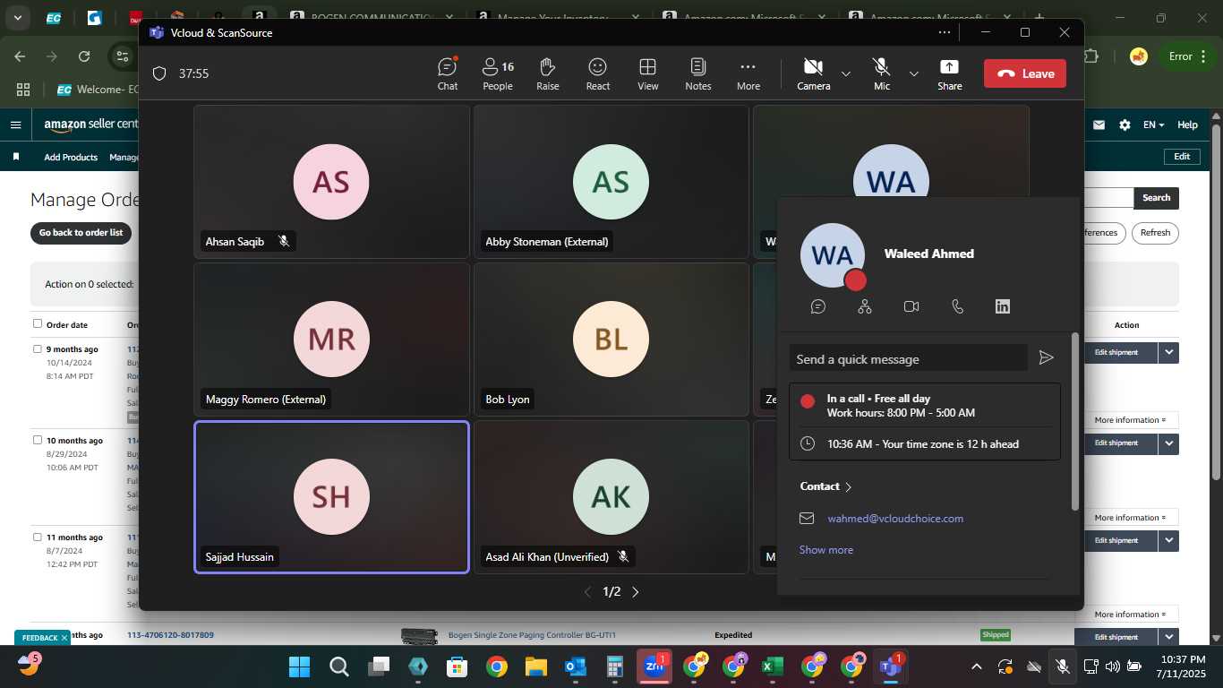Screen dimensions: 1223x688
Task: Expand the Mic options arrow
Action: click(914, 73)
